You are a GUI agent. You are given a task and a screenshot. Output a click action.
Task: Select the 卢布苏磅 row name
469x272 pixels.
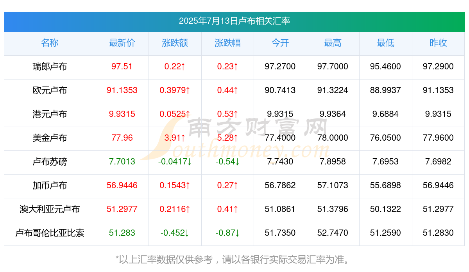[x=50, y=162]
